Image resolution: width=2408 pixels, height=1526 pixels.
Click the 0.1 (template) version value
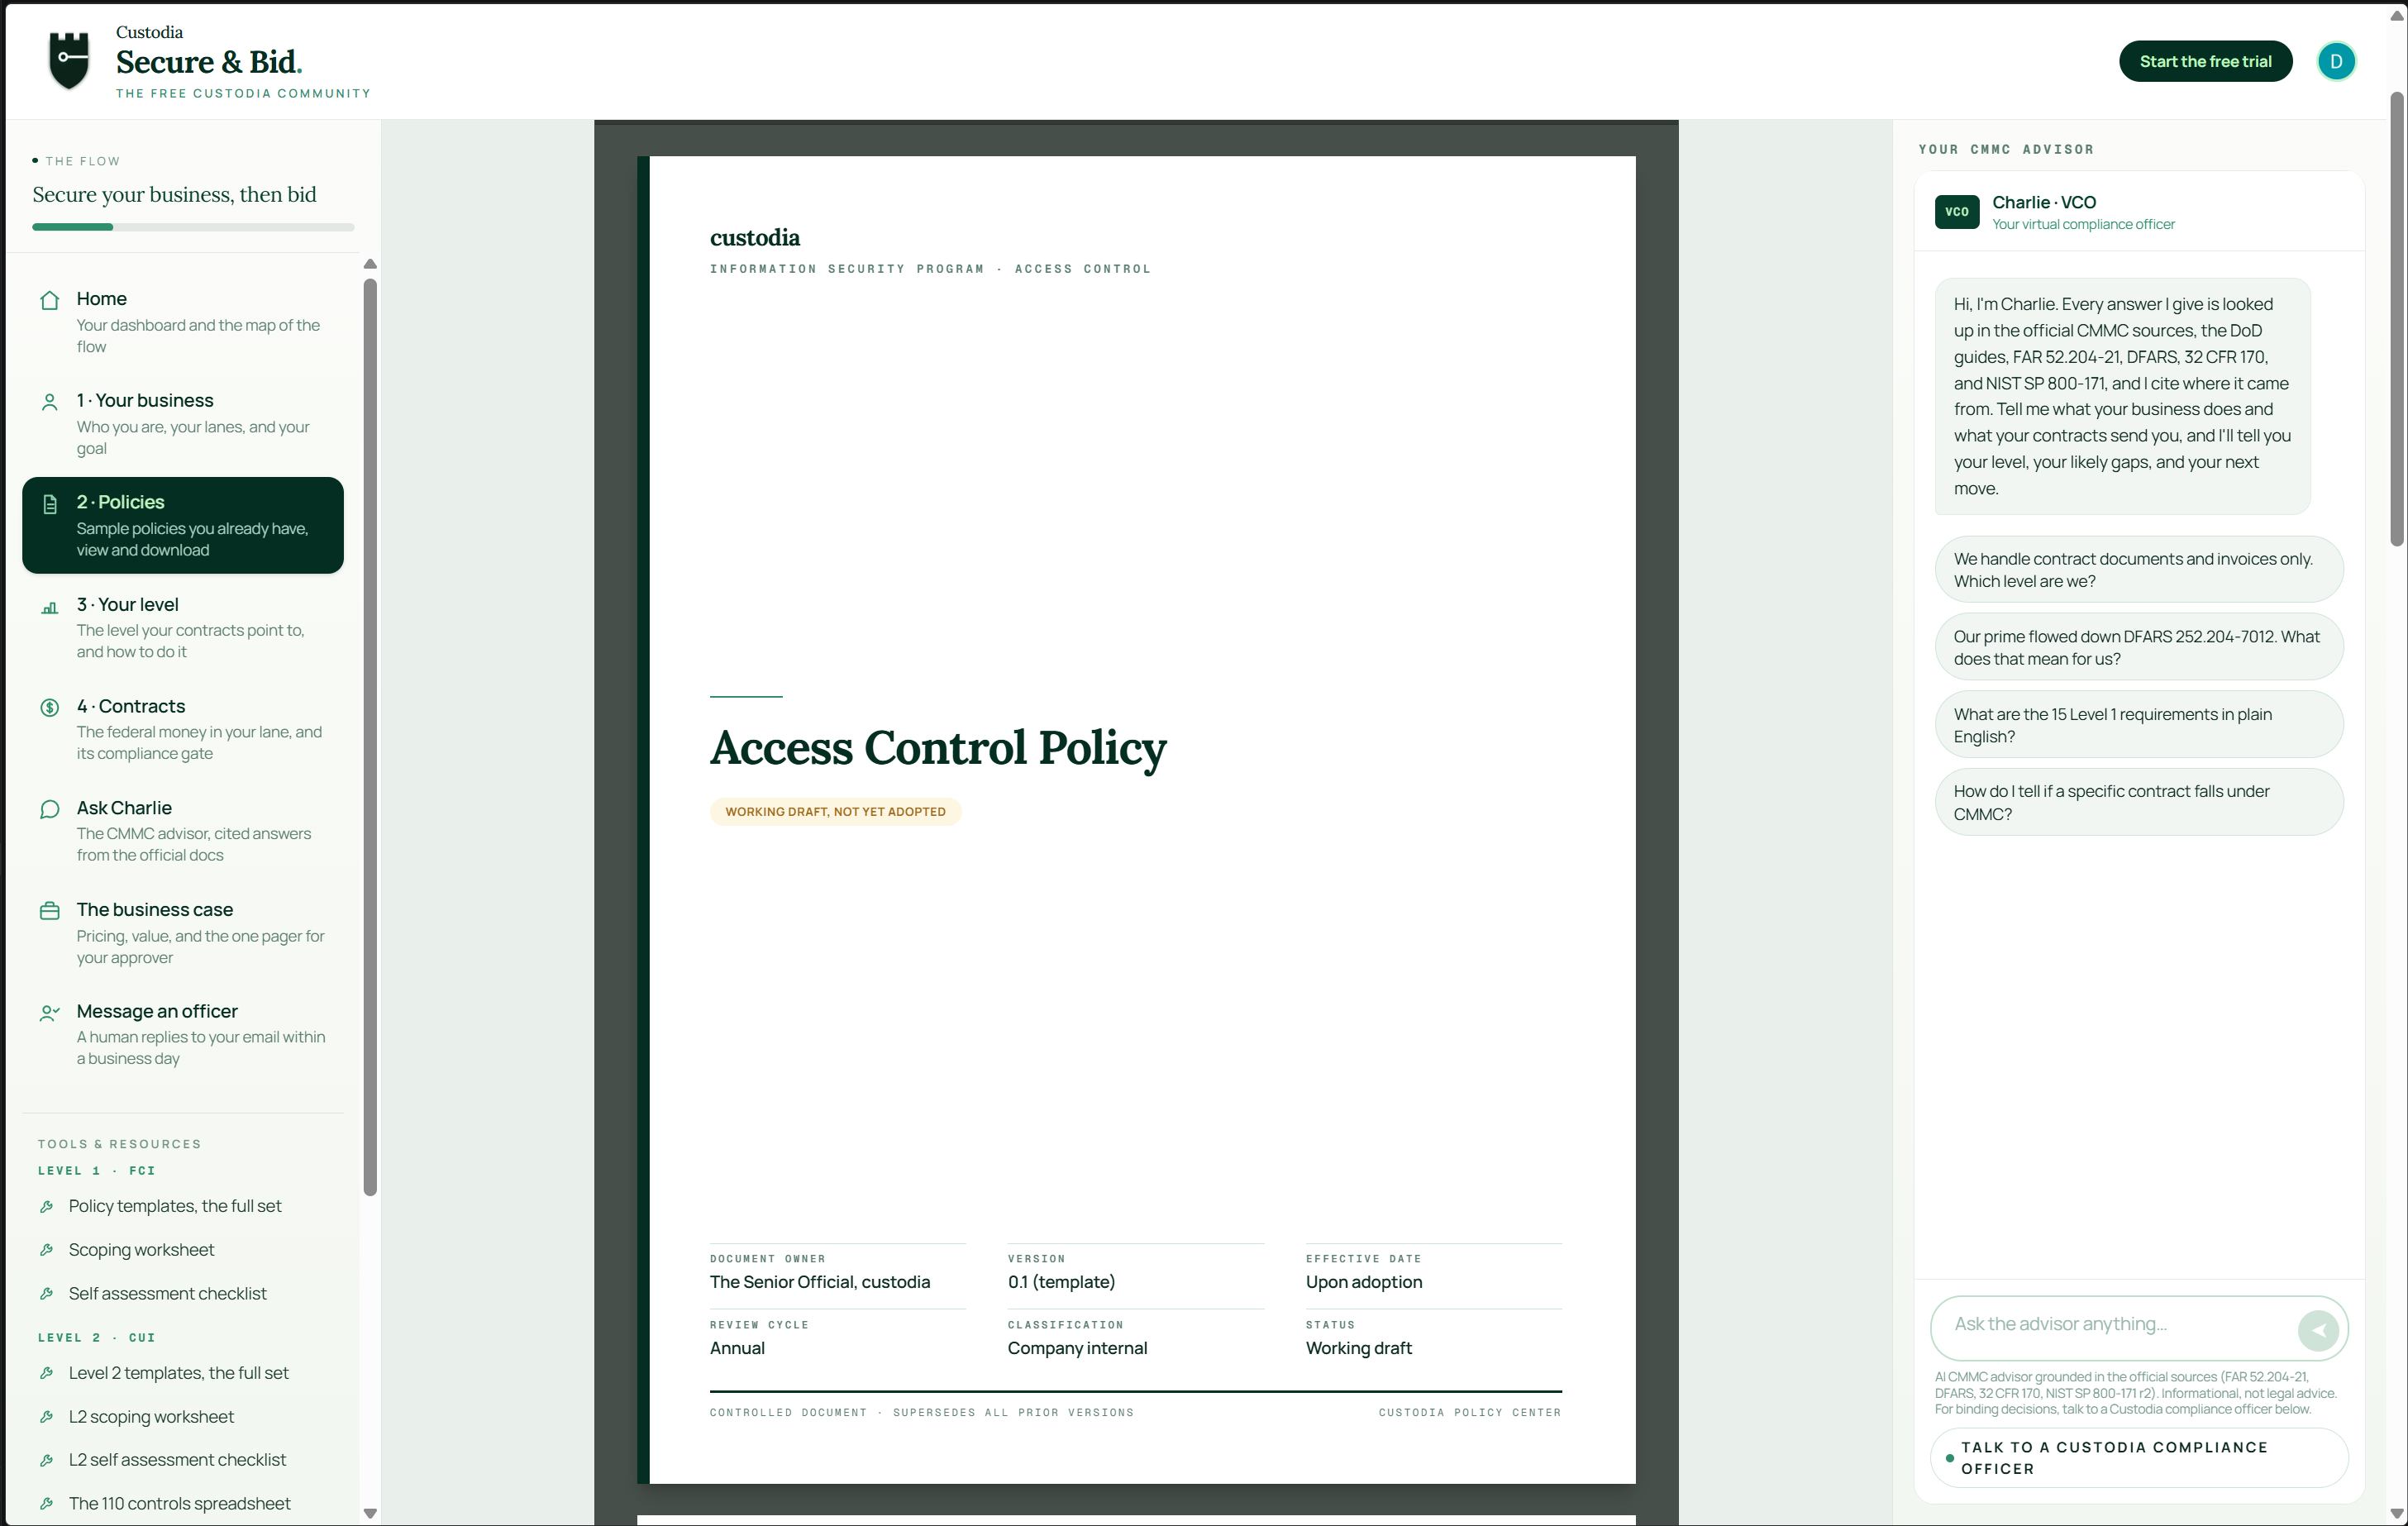tap(1061, 1282)
